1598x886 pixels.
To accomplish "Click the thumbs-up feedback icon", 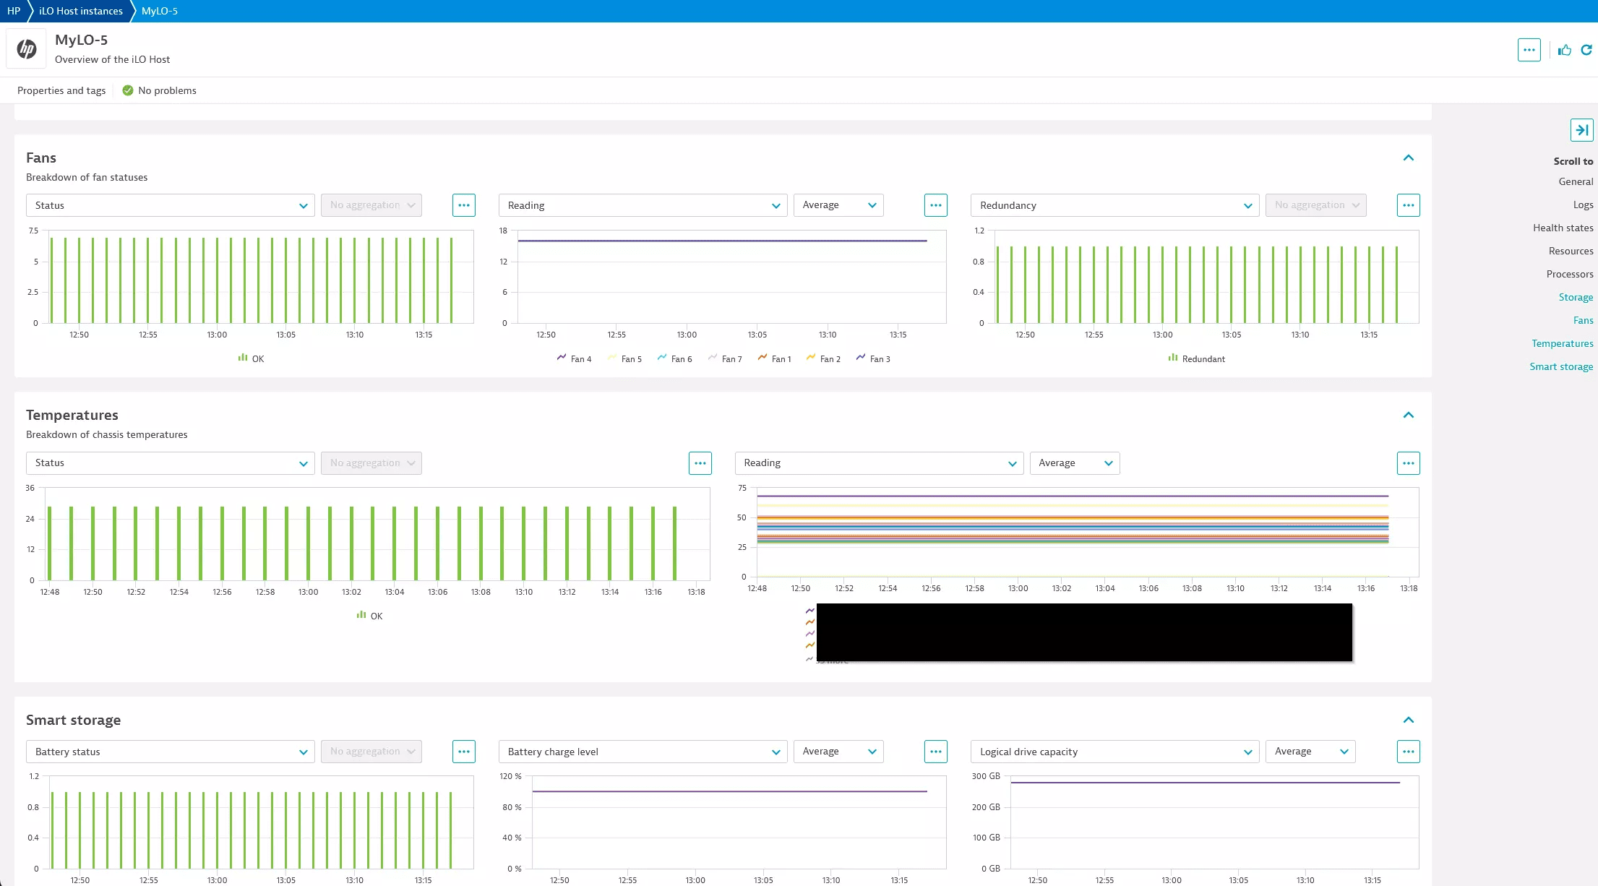I will coord(1565,50).
